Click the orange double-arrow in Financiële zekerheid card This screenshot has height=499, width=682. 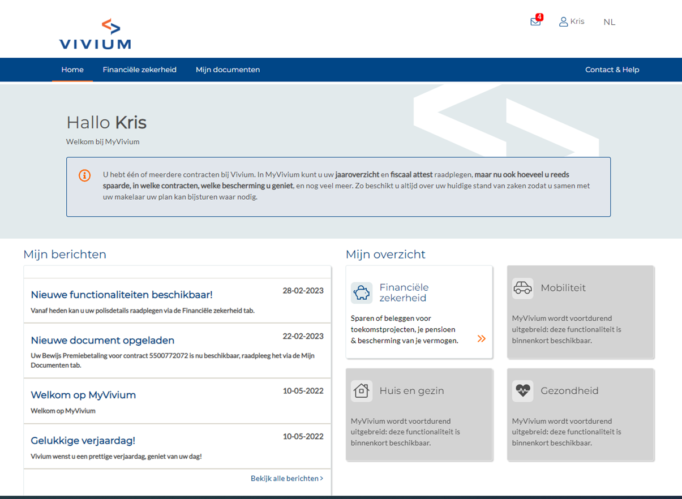point(481,338)
